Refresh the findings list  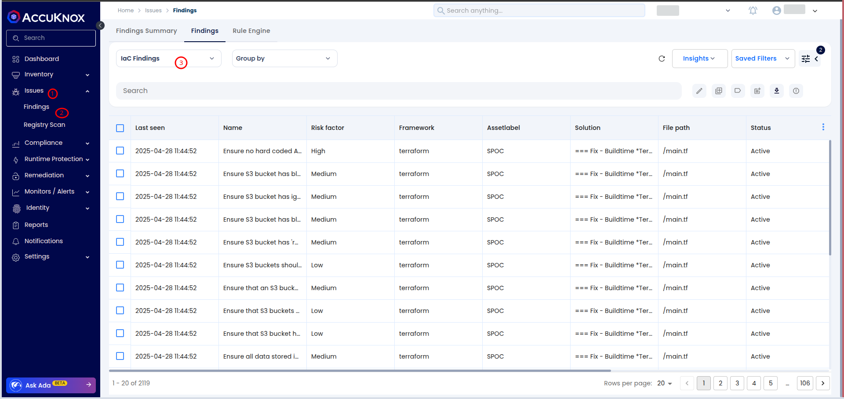tap(662, 58)
